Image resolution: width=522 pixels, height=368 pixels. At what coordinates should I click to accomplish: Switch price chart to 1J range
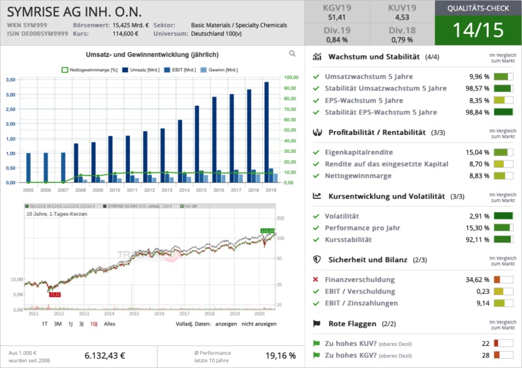[70, 324]
